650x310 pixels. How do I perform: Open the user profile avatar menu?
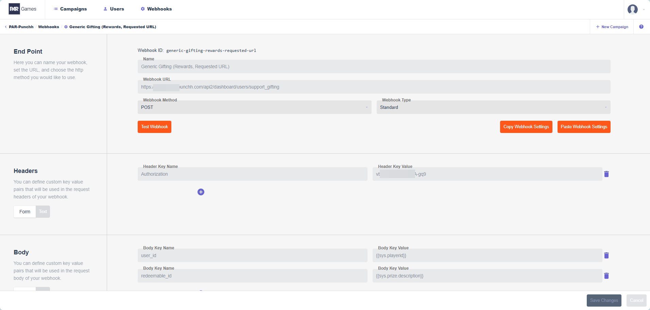[632, 9]
